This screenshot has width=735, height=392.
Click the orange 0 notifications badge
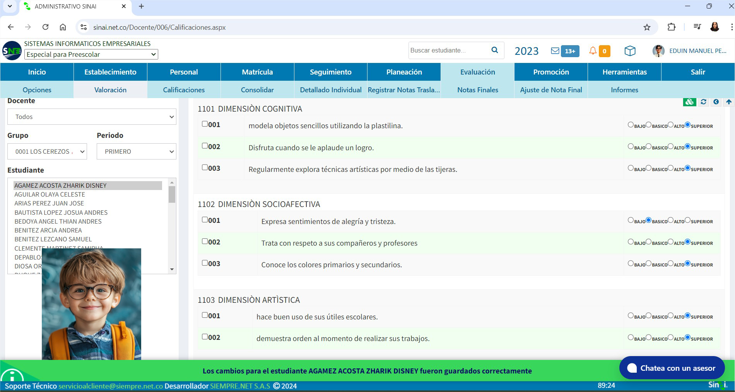[604, 51]
